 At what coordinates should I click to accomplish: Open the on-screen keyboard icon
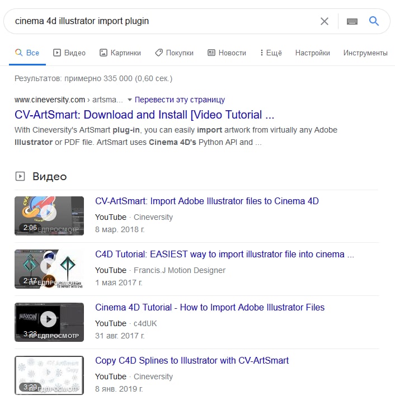click(352, 21)
